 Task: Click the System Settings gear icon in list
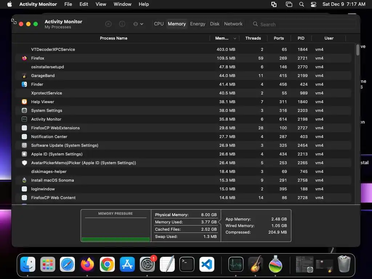coord(24,110)
